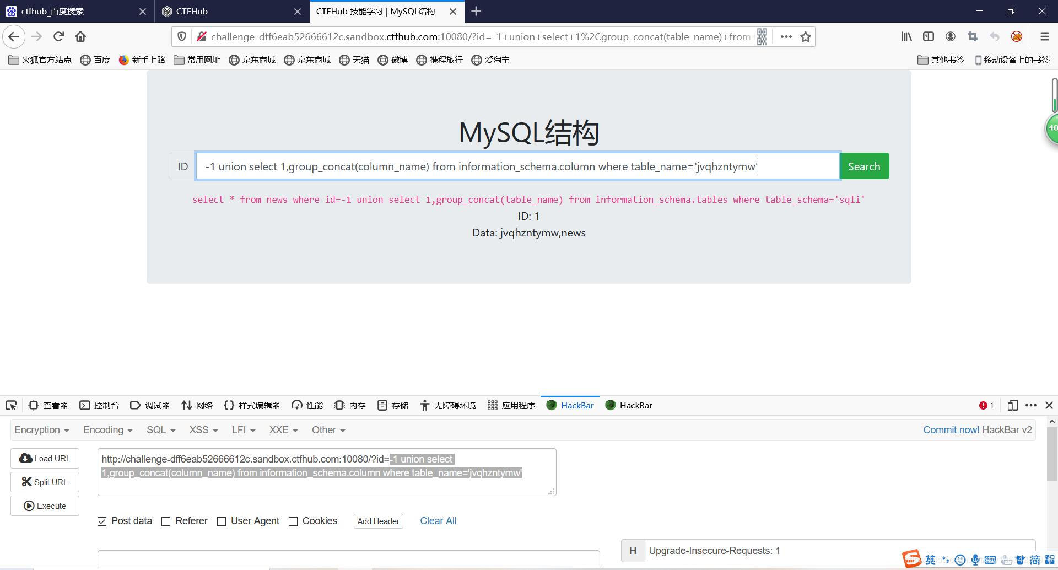Click Split URL button
The image size is (1058, 570).
(x=45, y=482)
